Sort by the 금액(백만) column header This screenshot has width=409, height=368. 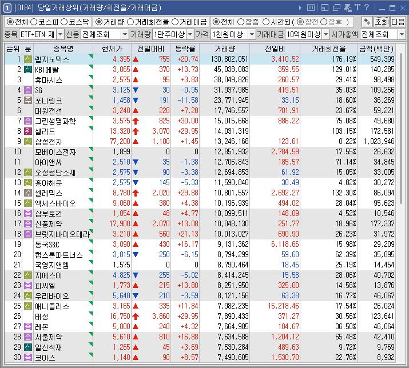tap(376, 49)
